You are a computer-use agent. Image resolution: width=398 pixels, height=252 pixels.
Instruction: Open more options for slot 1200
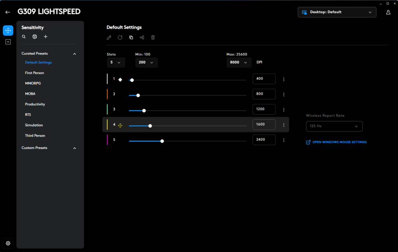(284, 110)
